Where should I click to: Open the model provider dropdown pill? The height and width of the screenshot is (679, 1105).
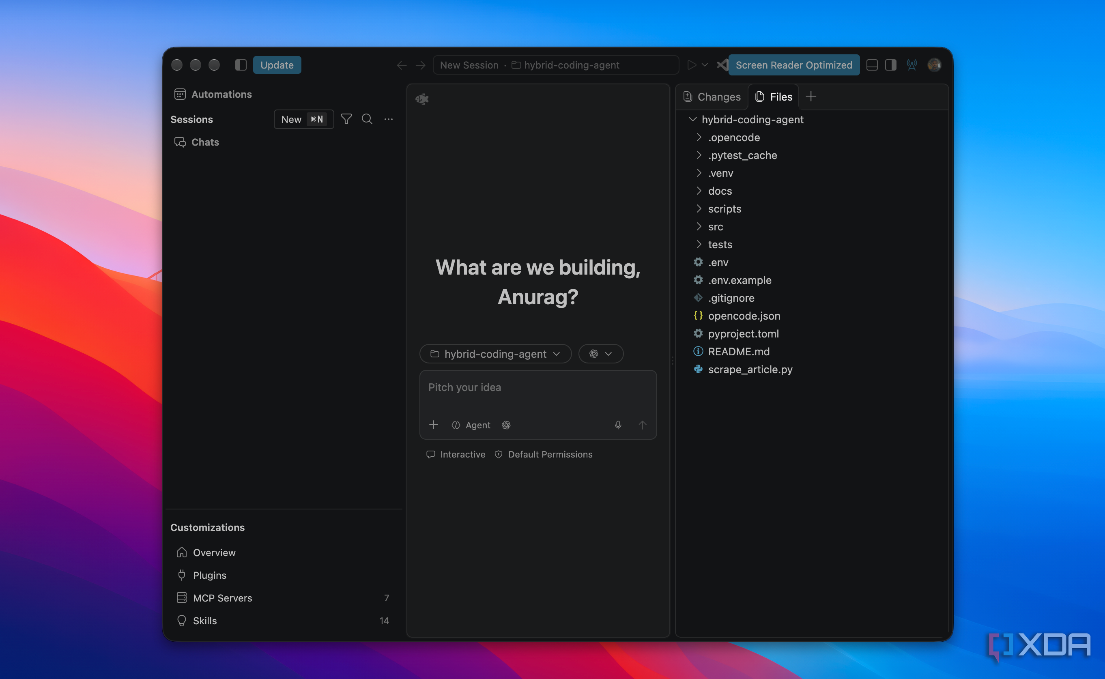pos(600,354)
